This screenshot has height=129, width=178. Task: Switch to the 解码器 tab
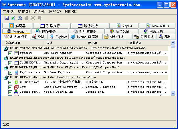(x=17, y=26)
